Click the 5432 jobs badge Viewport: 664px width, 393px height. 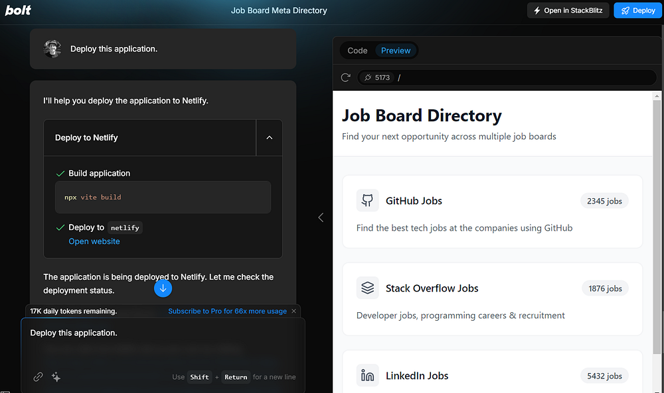click(604, 376)
